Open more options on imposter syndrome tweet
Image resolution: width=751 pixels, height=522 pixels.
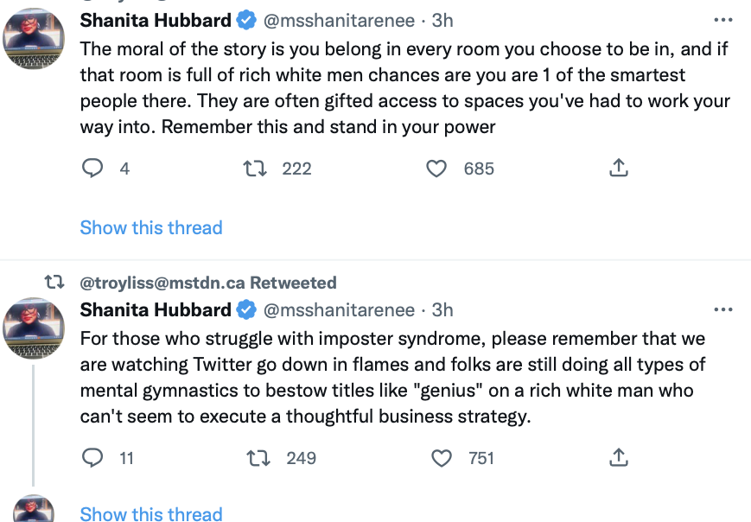pyautogui.click(x=722, y=310)
